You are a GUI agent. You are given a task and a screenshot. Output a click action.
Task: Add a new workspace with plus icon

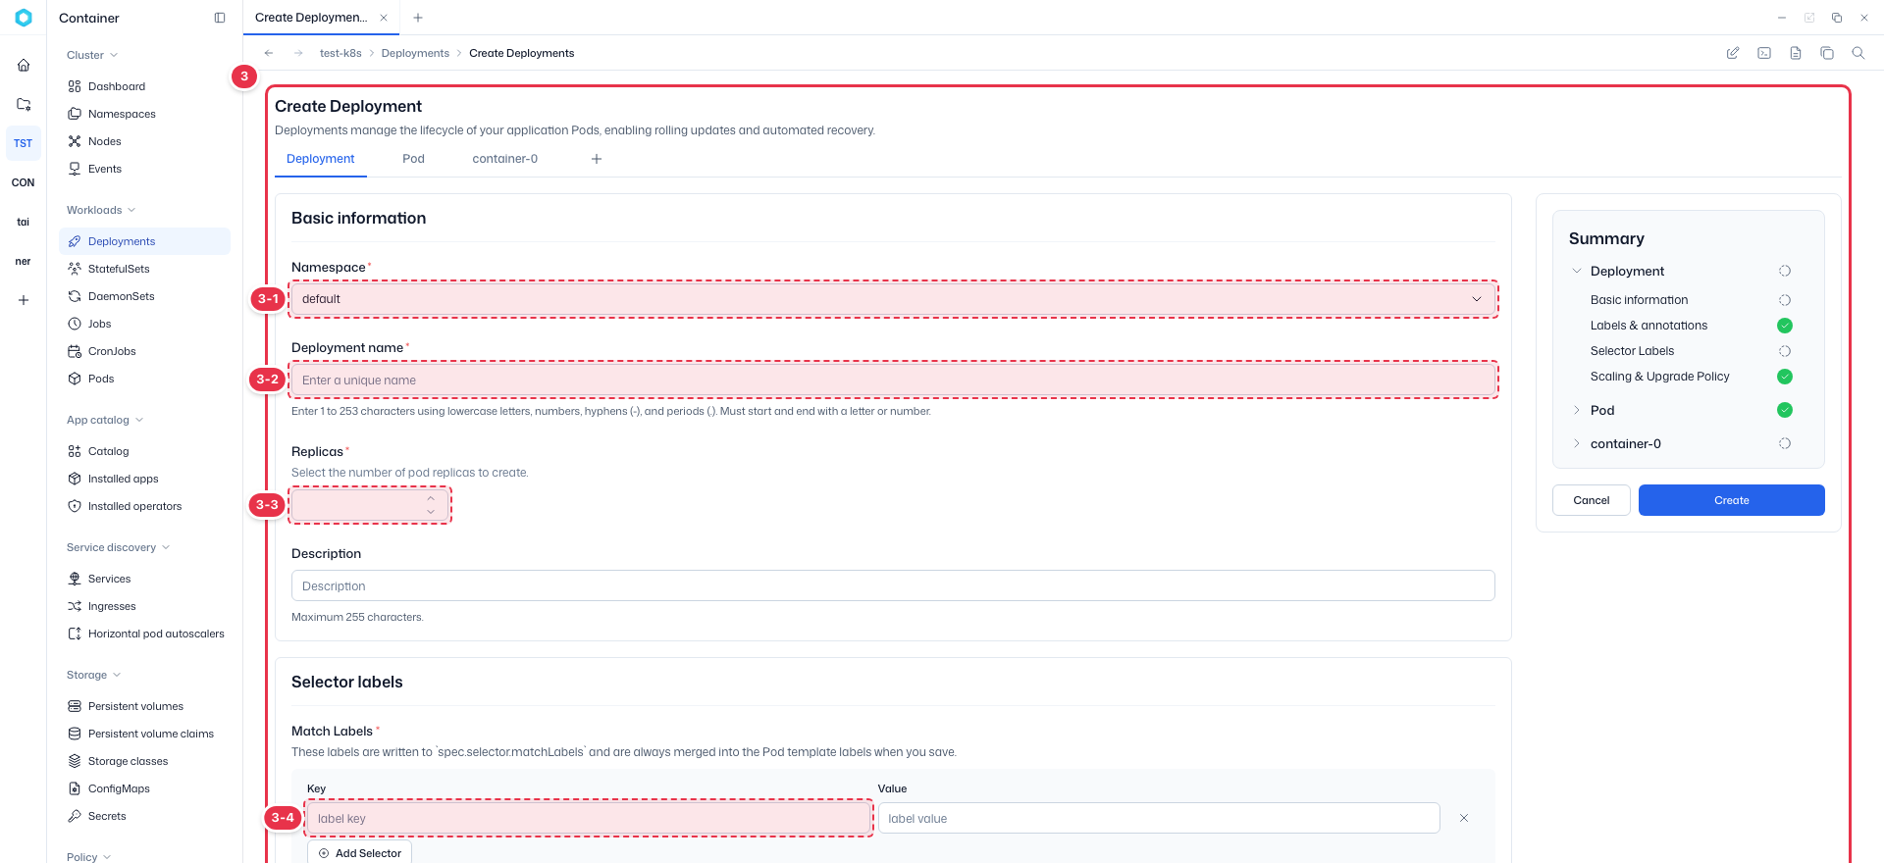(24, 300)
